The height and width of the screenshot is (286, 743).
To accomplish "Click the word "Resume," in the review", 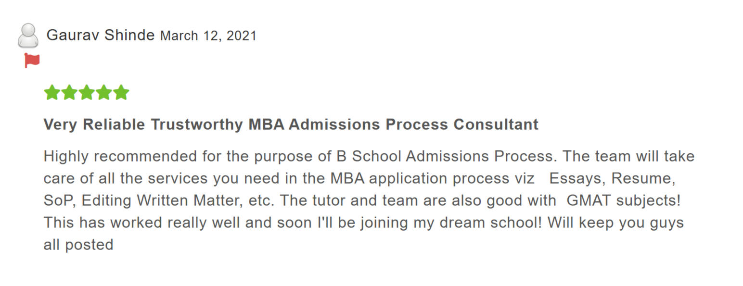I will (643, 178).
